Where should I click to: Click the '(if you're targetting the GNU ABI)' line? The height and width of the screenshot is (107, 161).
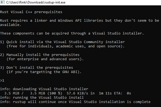point(44,72)
